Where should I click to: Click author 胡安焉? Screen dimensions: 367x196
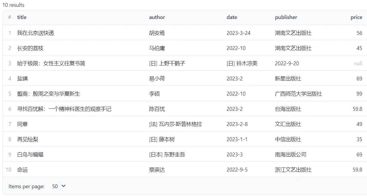157,33
